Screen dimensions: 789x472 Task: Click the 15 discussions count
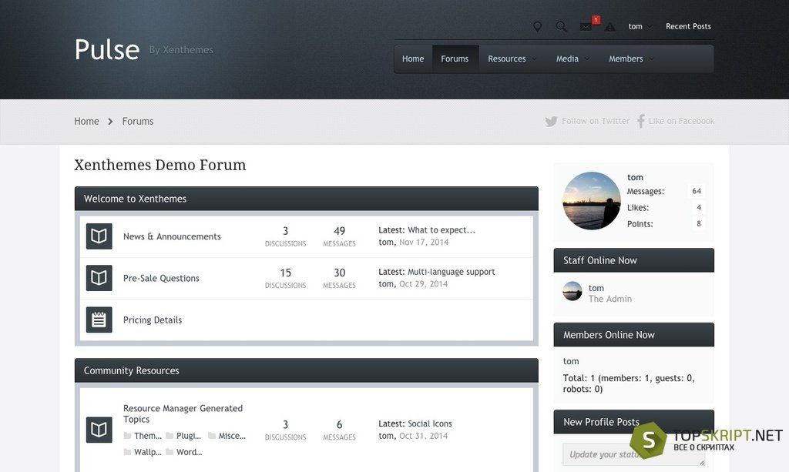[x=285, y=273]
